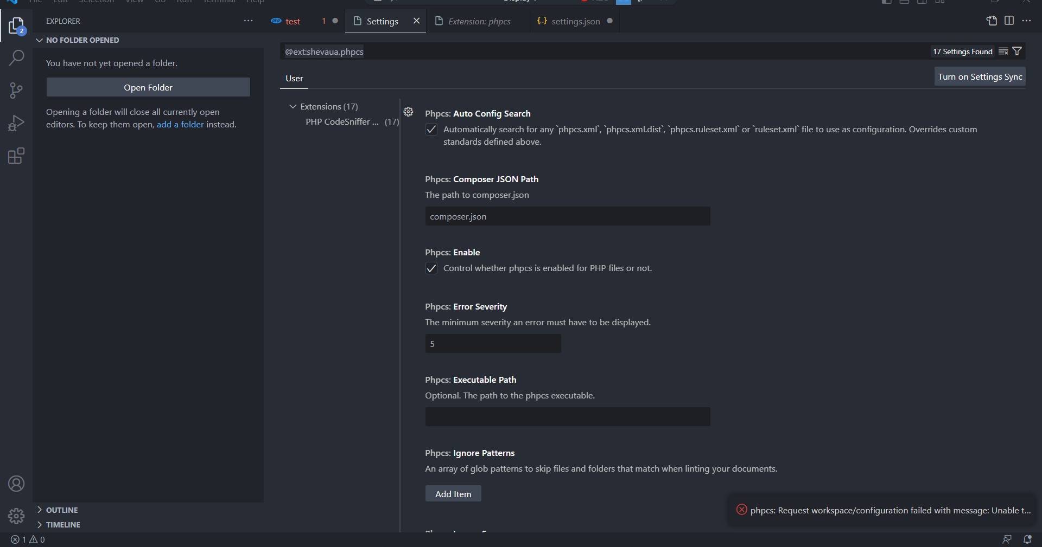This screenshot has height=547, width=1042.
Task: Click the Phpcs: Enable heading
Action: click(x=452, y=253)
